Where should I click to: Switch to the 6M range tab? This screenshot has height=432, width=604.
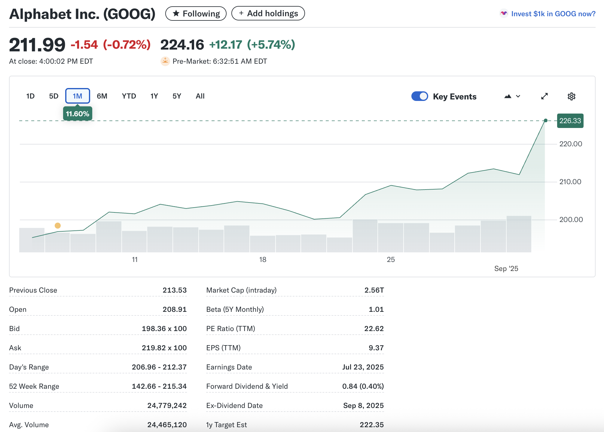(x=102, y=96)
